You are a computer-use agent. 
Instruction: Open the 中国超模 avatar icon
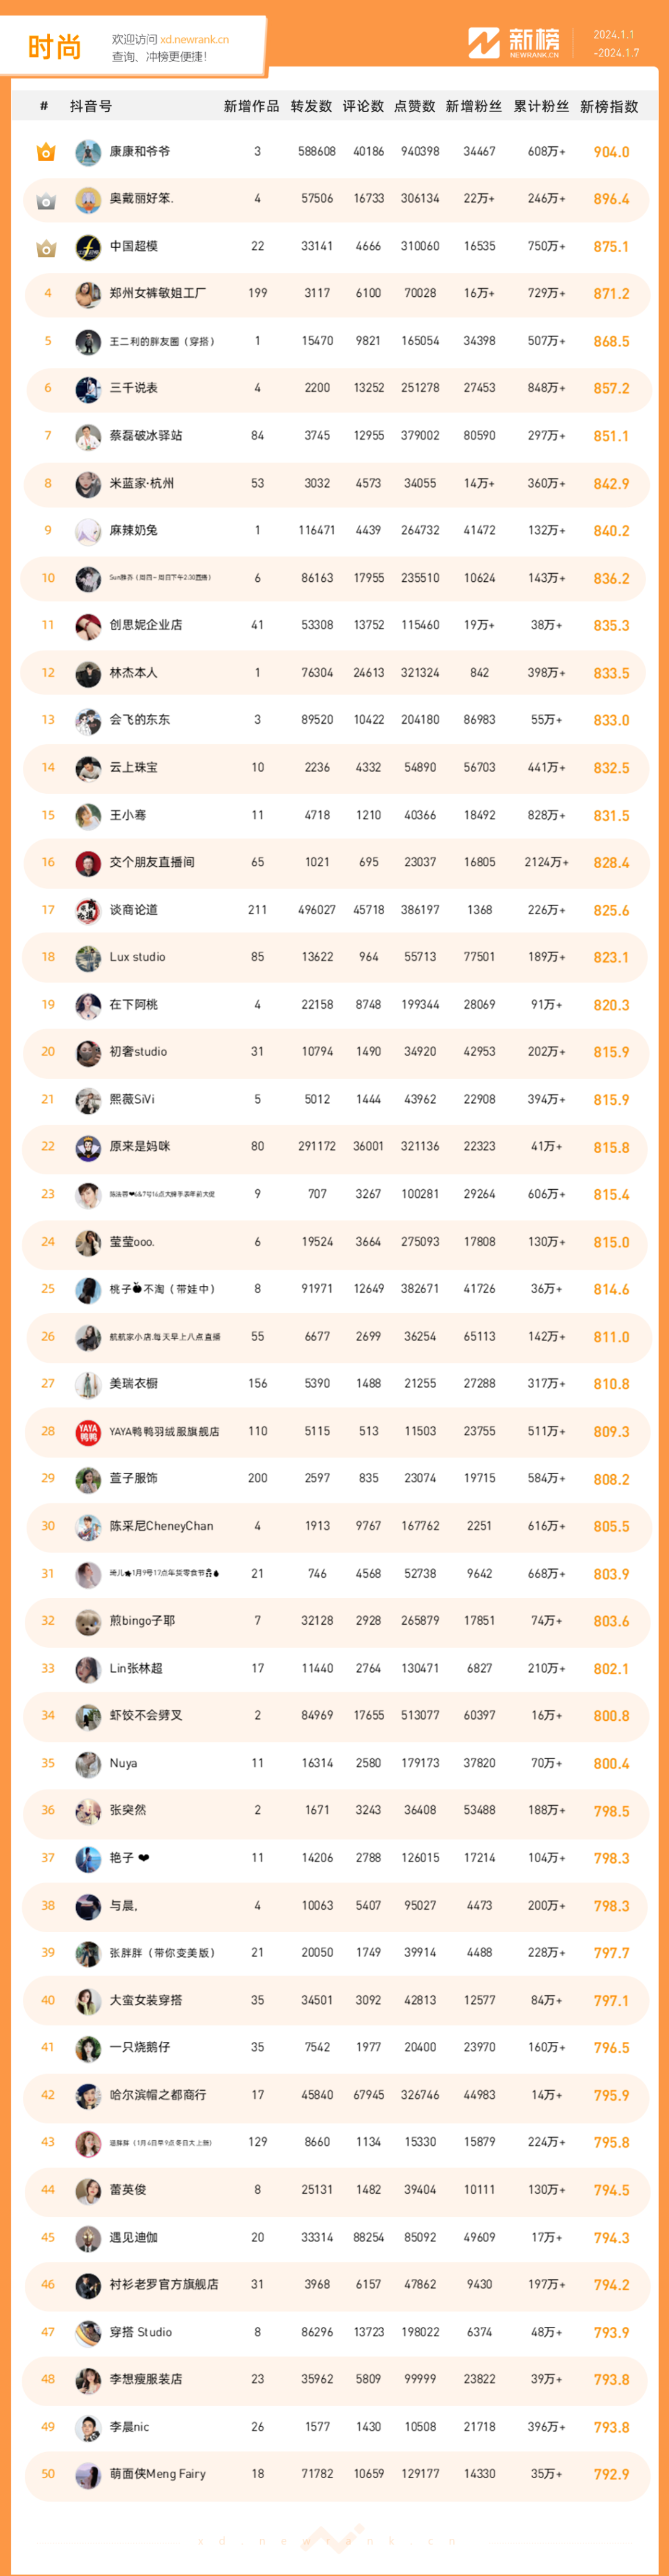coord(88,247)
